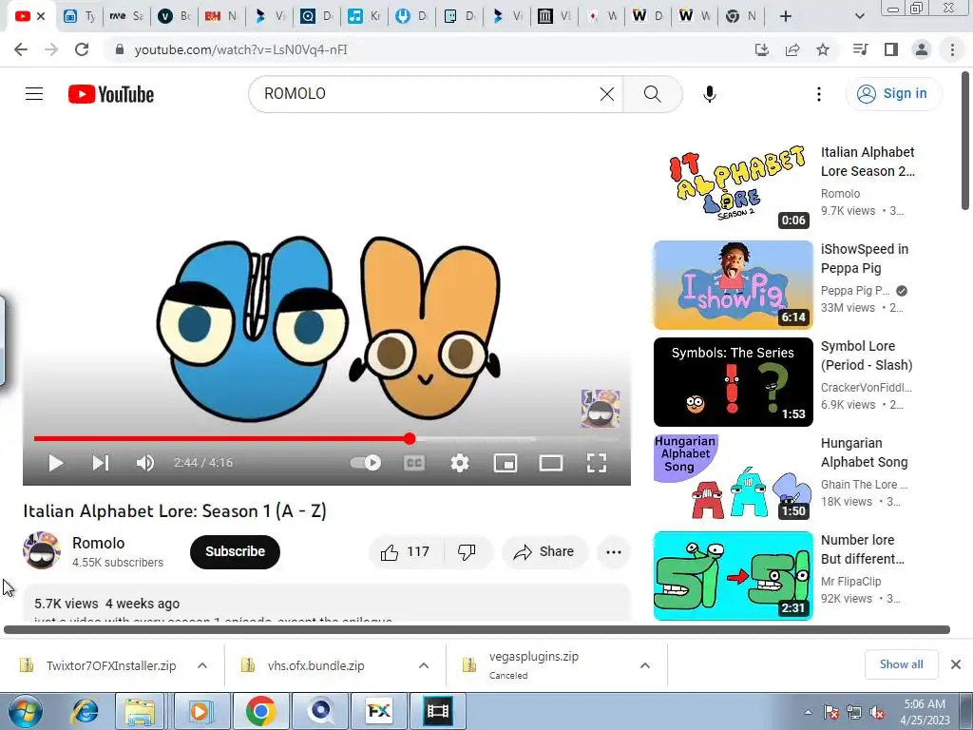Switch to the last tab with 'N'

(x=741, y=16)
